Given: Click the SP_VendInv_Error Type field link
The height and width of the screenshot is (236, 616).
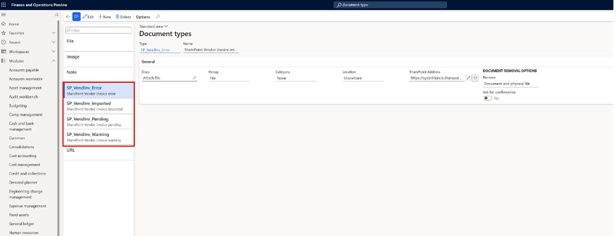Looking at the screenshot, I should pyautogui.click(x=155, y=50).
